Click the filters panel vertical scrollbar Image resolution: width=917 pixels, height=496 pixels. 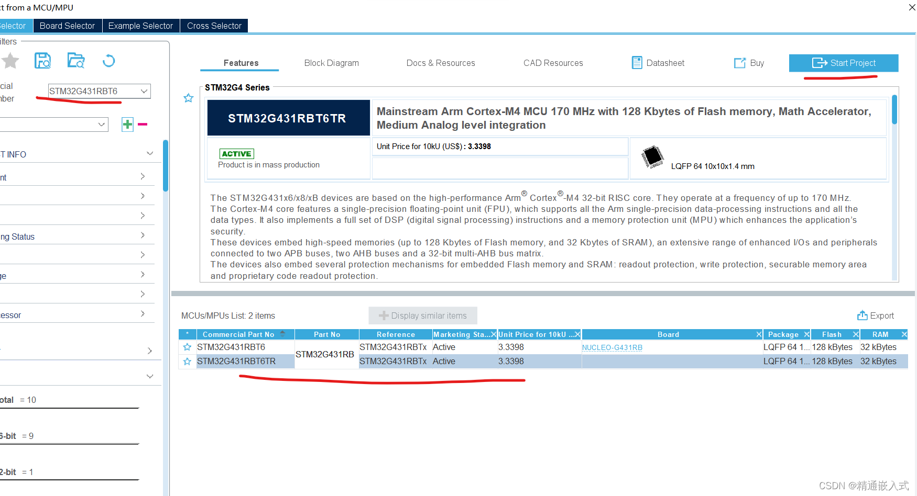click(166, 165)
